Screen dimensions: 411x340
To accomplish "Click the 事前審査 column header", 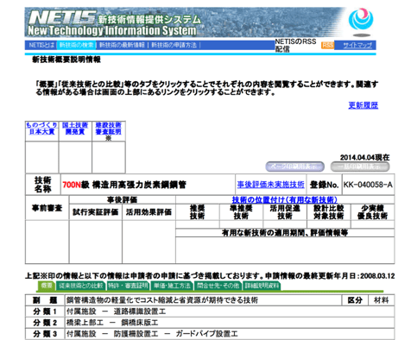I will click(47, 208).
